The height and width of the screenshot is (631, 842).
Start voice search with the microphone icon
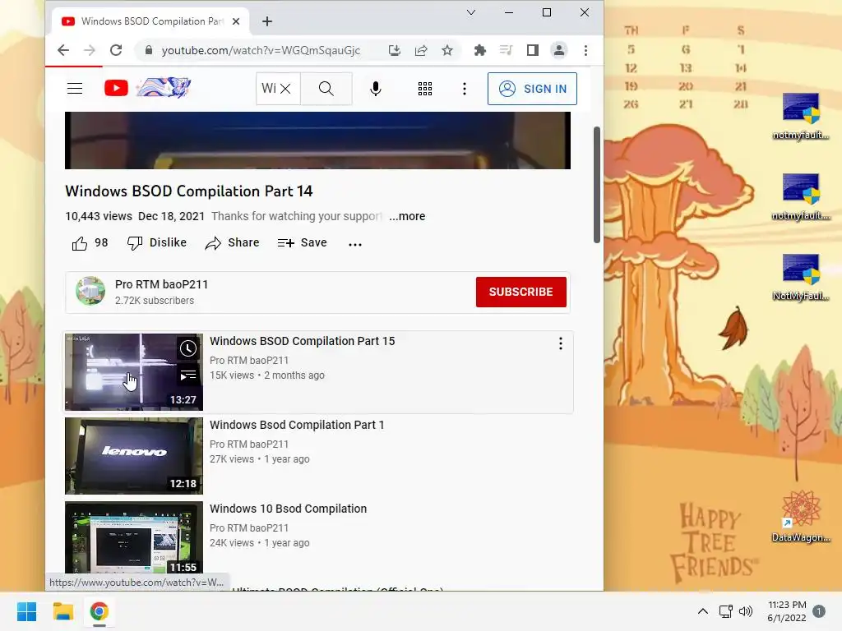pos(376,89)
